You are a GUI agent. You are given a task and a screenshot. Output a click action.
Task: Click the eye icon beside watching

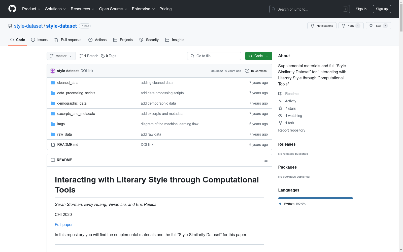280,116
